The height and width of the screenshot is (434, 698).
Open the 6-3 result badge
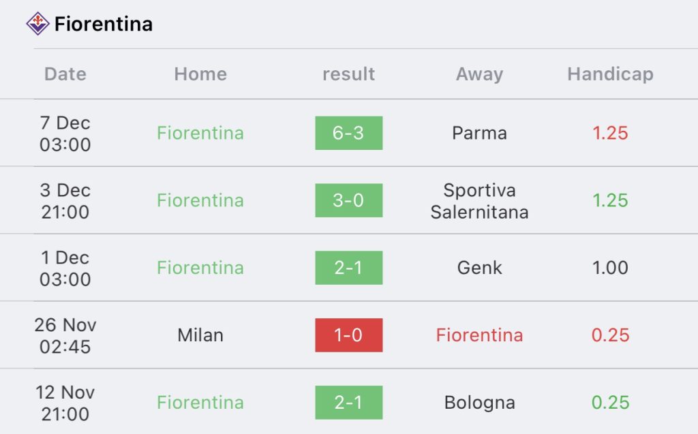click(x=348, y=133)
